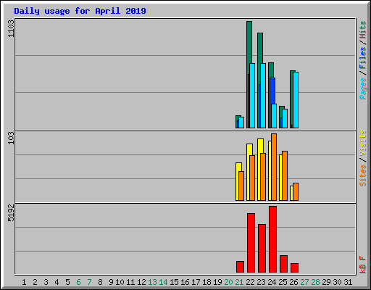The width and height of the screenshot is (371, 290).
Task: Select day 2 on the date axis
Action: pos(35,282)
